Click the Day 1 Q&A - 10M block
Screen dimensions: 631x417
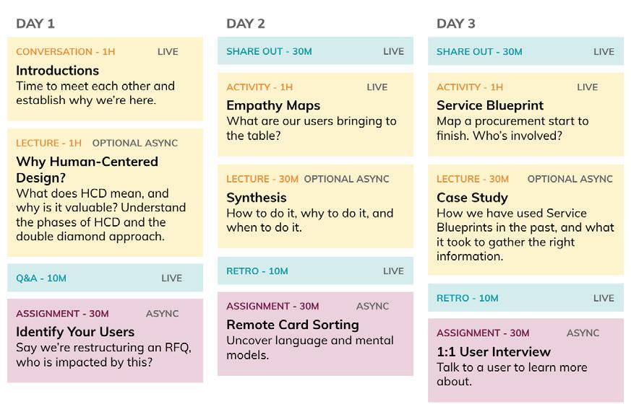click(105, 278)
